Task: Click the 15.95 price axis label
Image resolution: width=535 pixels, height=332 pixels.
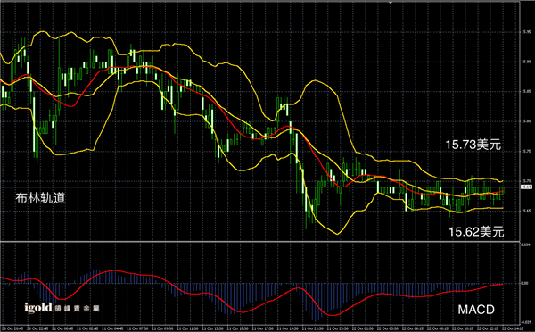Action: tap(526, 32)
